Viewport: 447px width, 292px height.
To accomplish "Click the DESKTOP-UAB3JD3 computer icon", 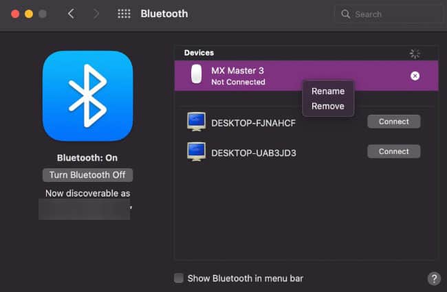I will coord(196,152).
